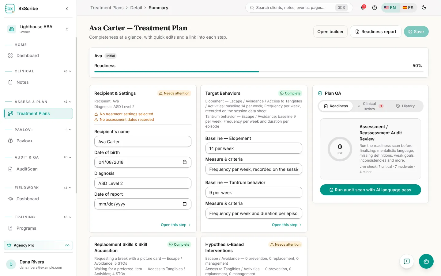Collapse the sidebar with the chevron
Image resolution: width=441 pixels, height=276 pixels.
67,9
